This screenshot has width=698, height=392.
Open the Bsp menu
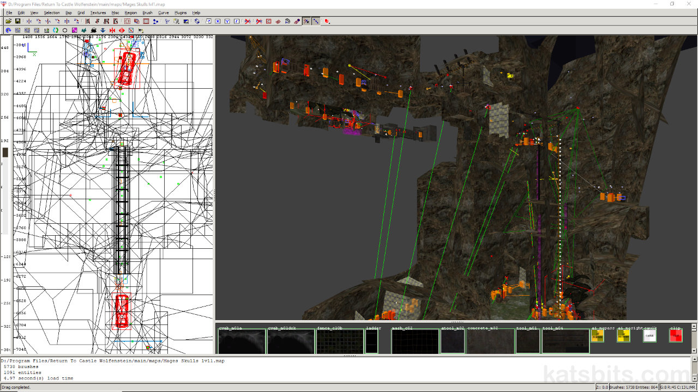tap(68, 13)
